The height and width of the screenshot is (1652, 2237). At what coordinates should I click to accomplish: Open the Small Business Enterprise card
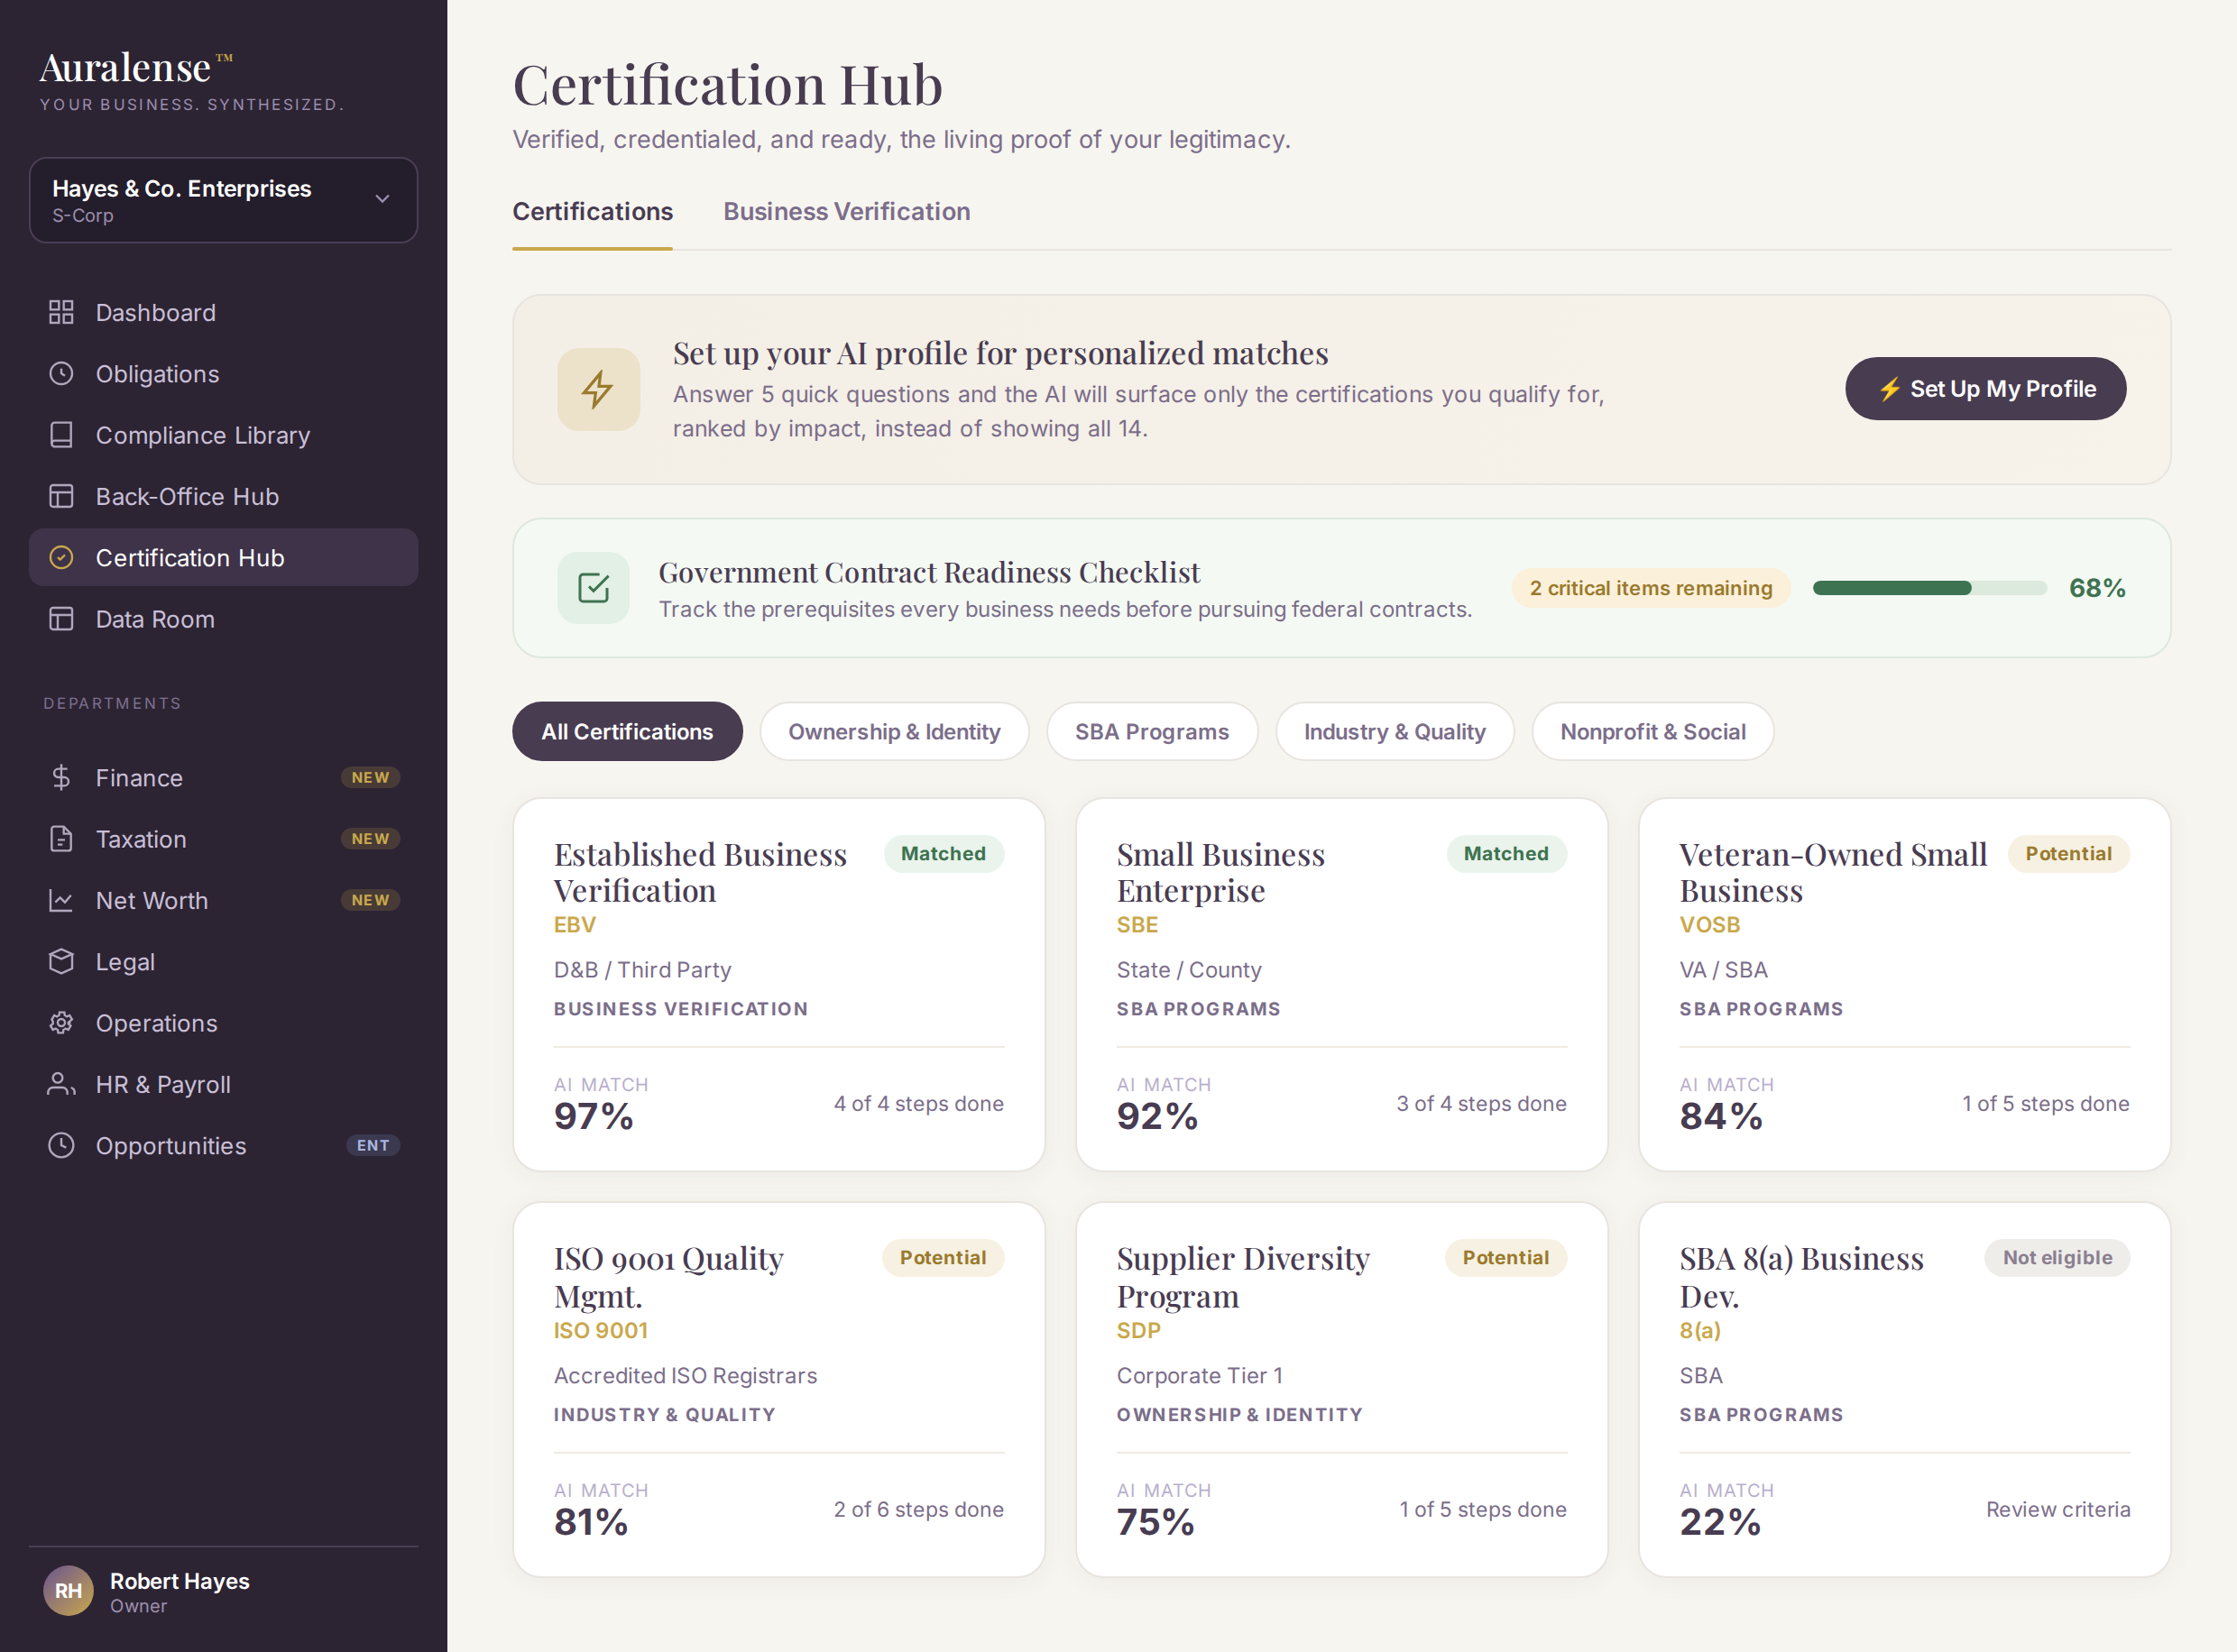tap(1341, 985)
